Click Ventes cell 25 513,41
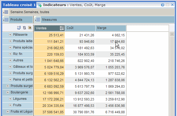Image resolution: width=177 pixels, height=116 pixels. [50, 35]
